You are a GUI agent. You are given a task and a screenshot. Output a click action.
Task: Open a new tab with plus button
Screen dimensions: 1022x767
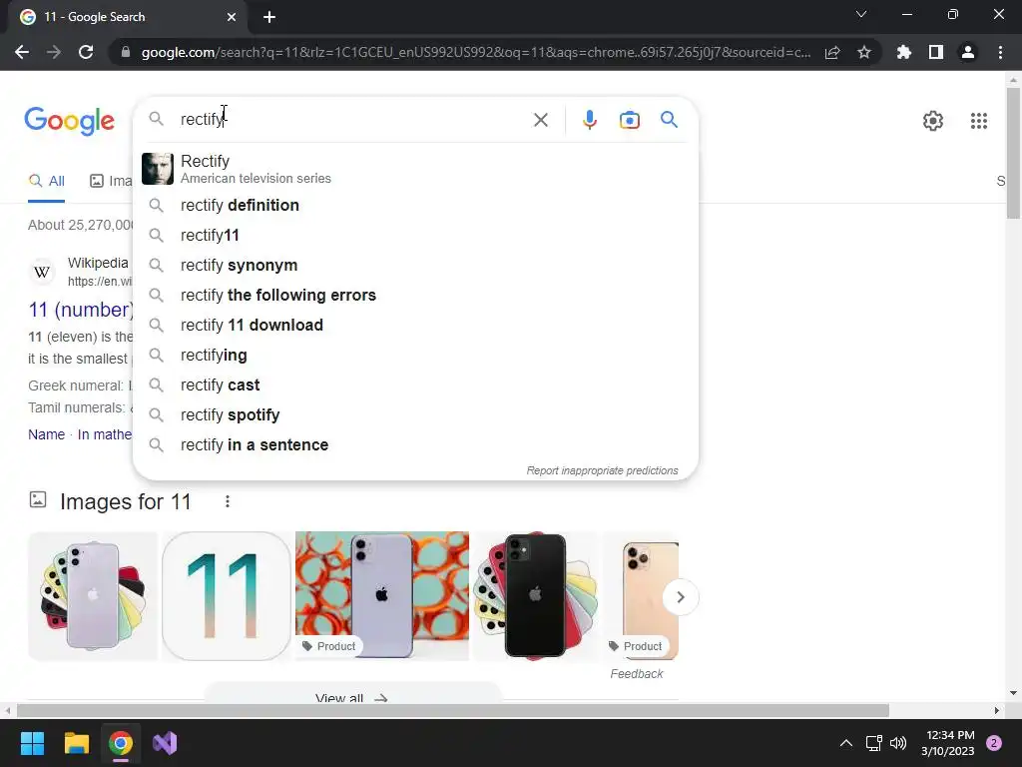(269, 17)
